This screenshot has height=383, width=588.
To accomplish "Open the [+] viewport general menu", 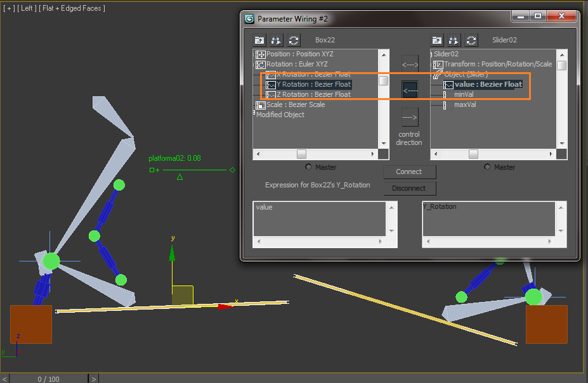I will coord(9,8).
